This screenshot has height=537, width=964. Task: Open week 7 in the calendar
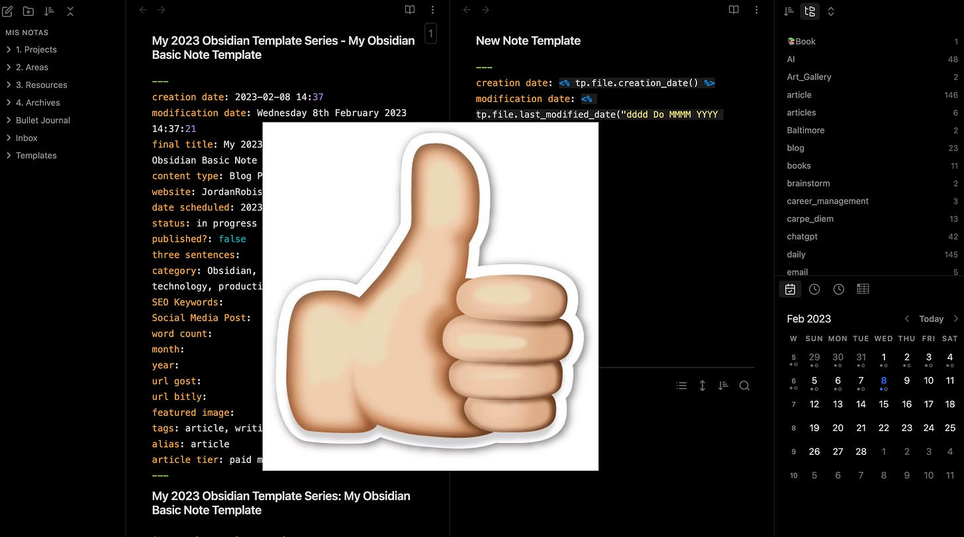click(x=794, y=405)
